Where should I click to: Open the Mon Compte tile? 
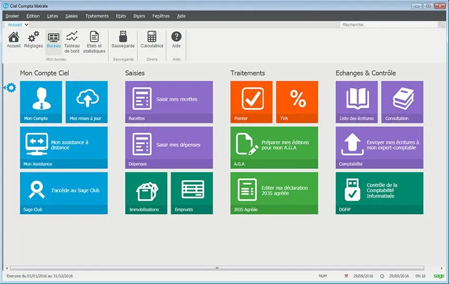[41, 102]
